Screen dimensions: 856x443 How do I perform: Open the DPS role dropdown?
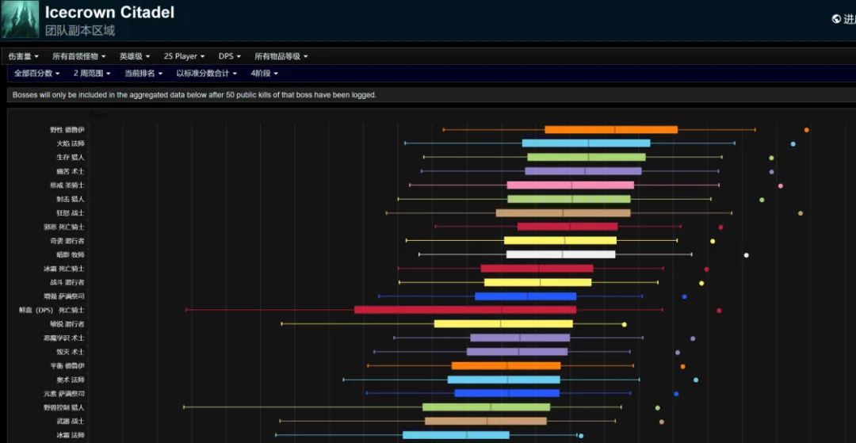tap(229, 56)
